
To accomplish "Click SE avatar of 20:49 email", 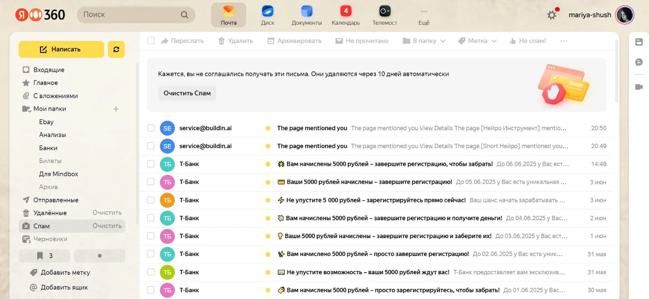I will [x=167, y=146].
